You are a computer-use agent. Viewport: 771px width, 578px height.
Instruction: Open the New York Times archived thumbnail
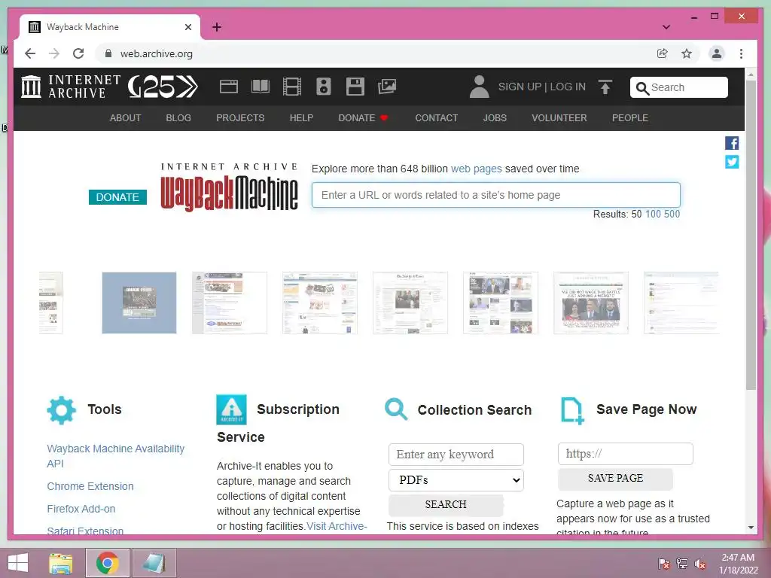tap(410, 303)
